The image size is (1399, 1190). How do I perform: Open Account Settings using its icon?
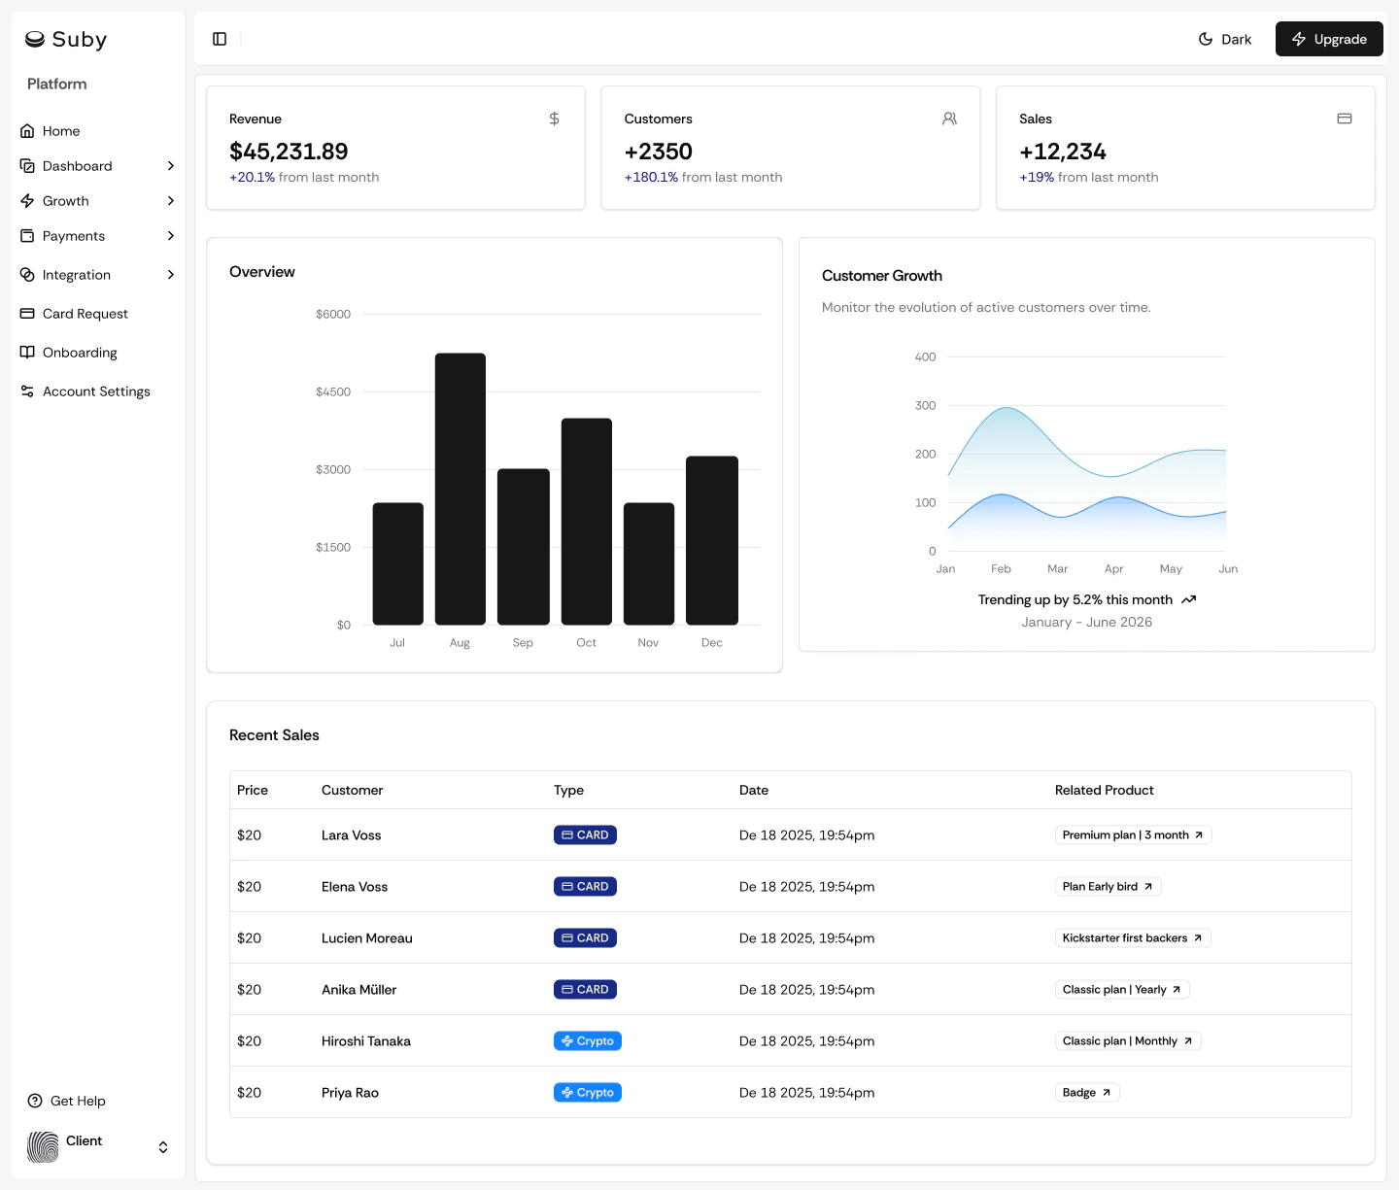pyautogui.click(x=27, y=391)
